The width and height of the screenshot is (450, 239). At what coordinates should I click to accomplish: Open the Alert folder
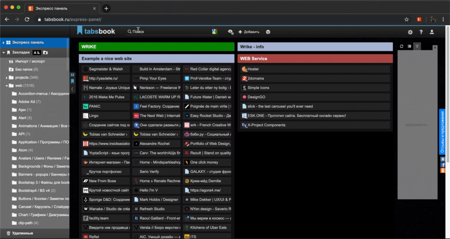pyautogui.click(x=25, y=118)
